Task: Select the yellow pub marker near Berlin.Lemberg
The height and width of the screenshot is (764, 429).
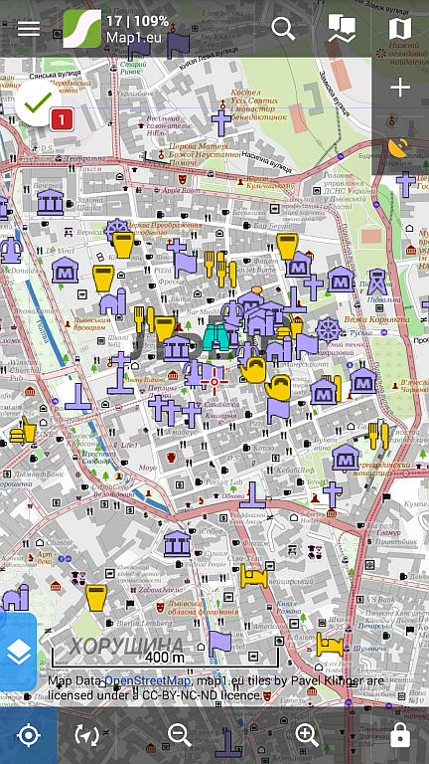Action: pos(96,598)
